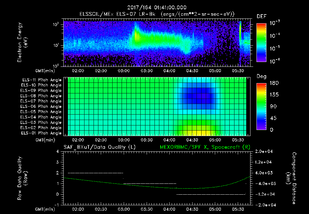Click the 10^-3 value on DEF scale
The width and height of the screenshot is (309, 214).
[275, 23]
